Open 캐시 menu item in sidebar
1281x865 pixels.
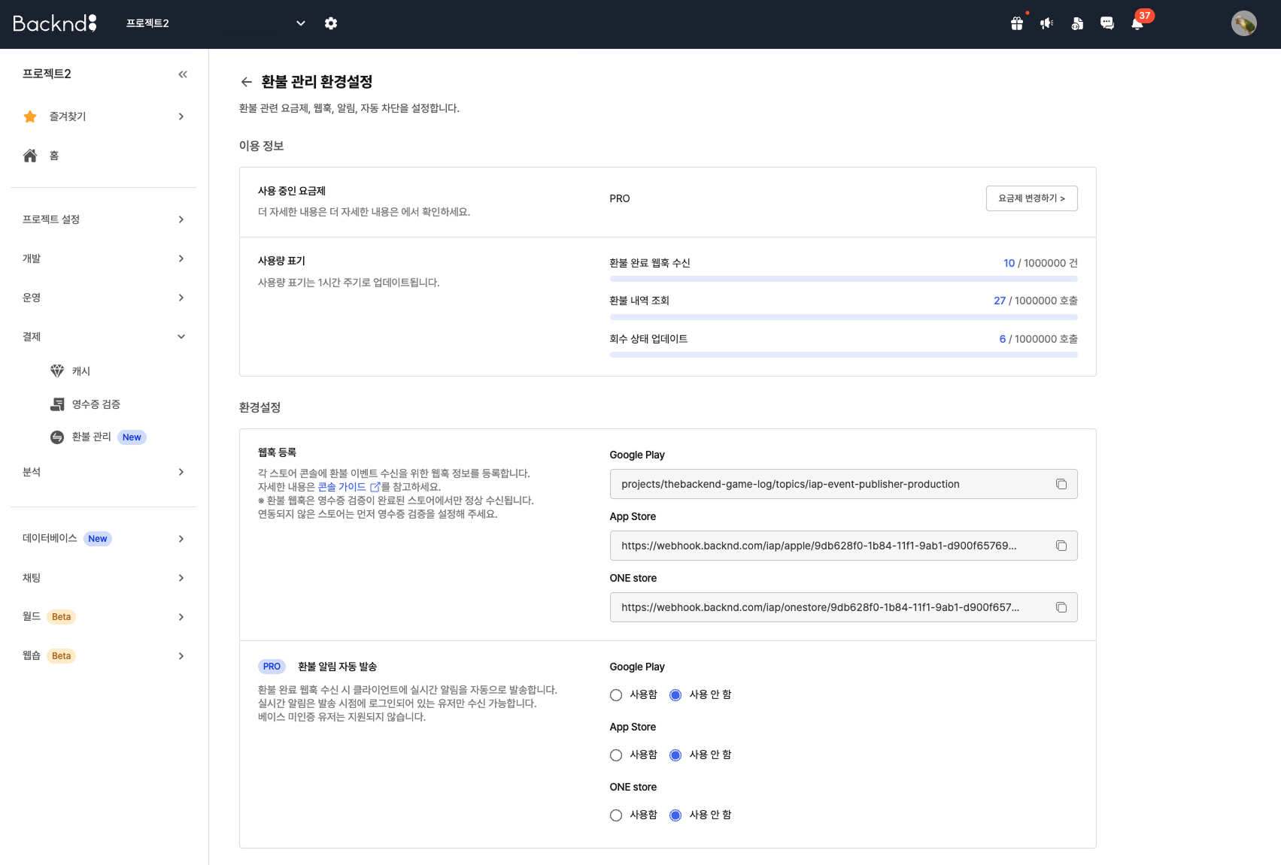pyautogui.click(x=80, y=371)
